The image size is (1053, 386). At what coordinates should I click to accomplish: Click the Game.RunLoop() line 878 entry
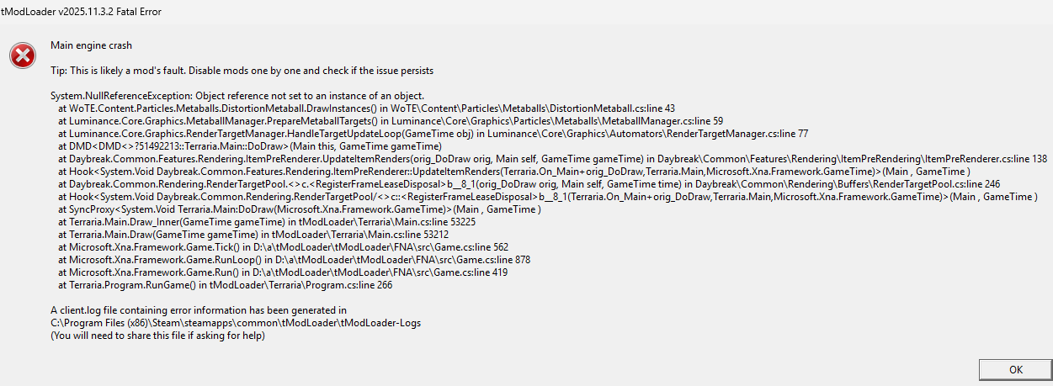[x=294, y=260]
